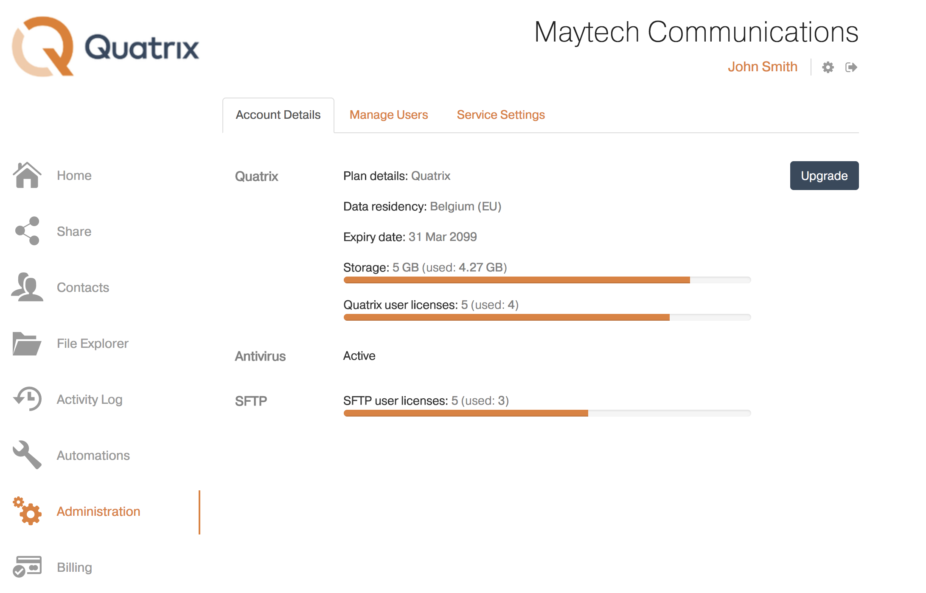Switch to the Service Settings tab

click(501, 115)
